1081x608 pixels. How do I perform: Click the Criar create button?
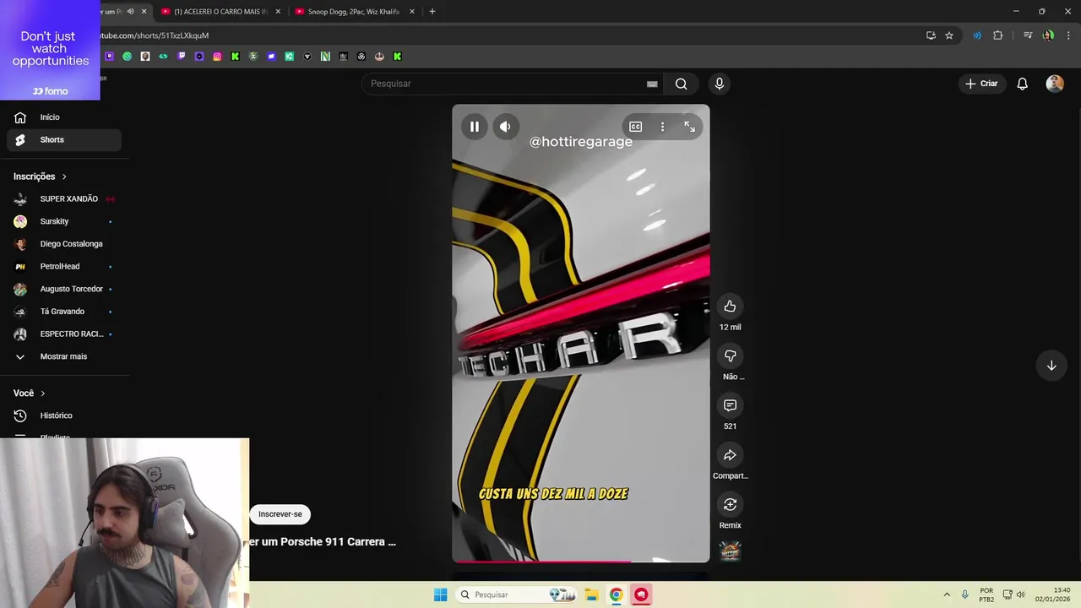(x=982, y=84)
